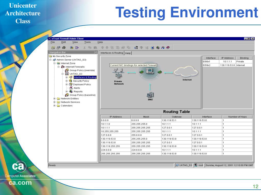
Task: Click the first toolbar icon left of the printer
Action: (x=58, y=47)
